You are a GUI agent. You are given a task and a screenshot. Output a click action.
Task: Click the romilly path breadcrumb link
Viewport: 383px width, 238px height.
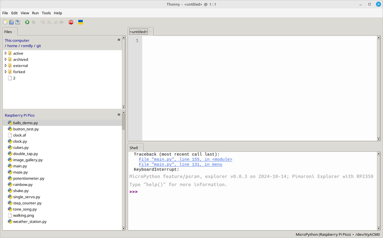point(27,45)
